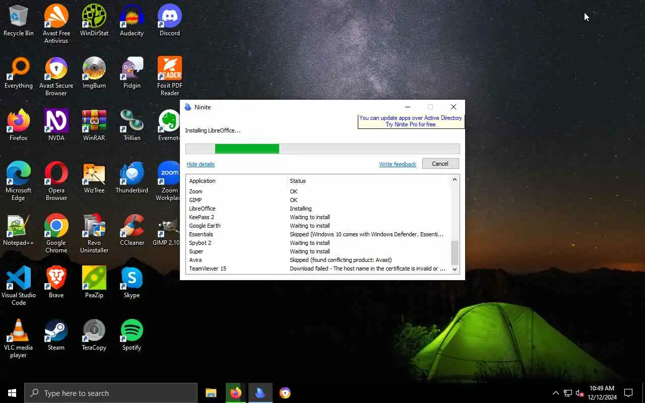This screenshot has height=403, width=645.
Task: Select the KeePass 2 row
Action: (317, 217)
